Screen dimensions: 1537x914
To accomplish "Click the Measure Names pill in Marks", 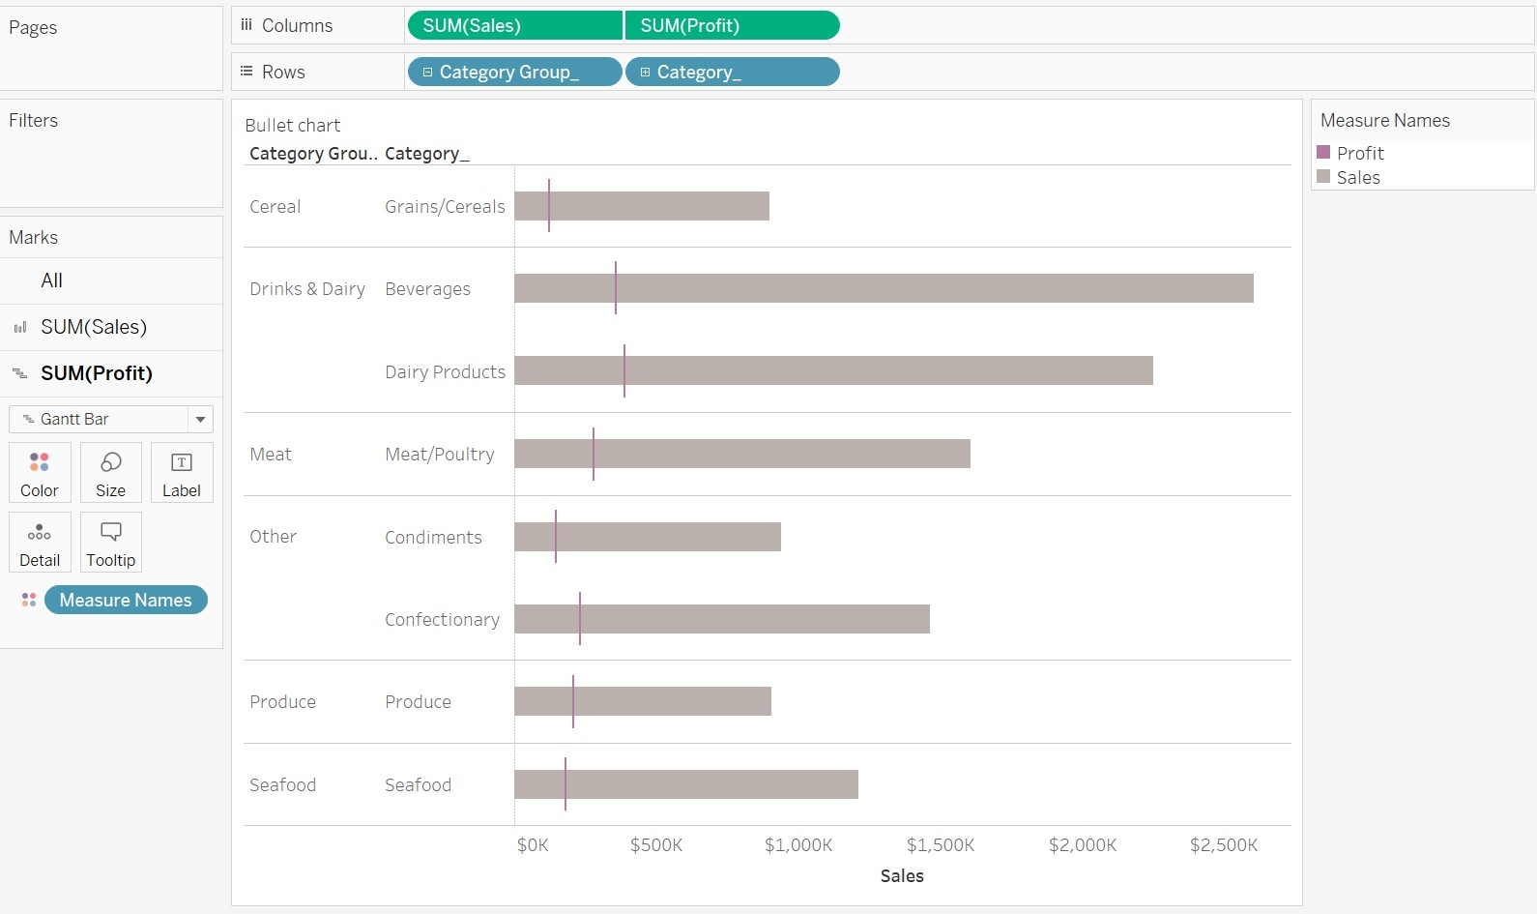I will pyautogui.click(x=126, y=601).
